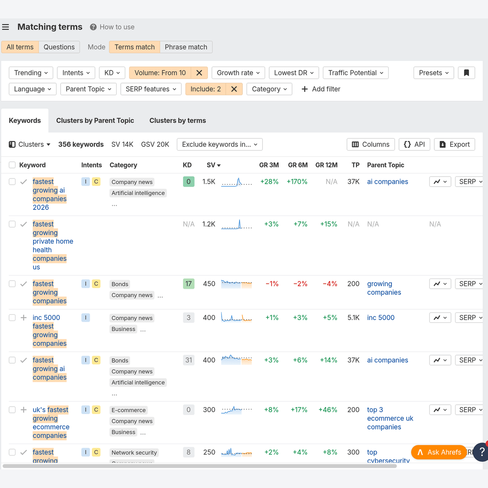Click Commercial intent badge for fastest growing companies row
Viewport: 488px width, 488px height.
coord(96,284)
